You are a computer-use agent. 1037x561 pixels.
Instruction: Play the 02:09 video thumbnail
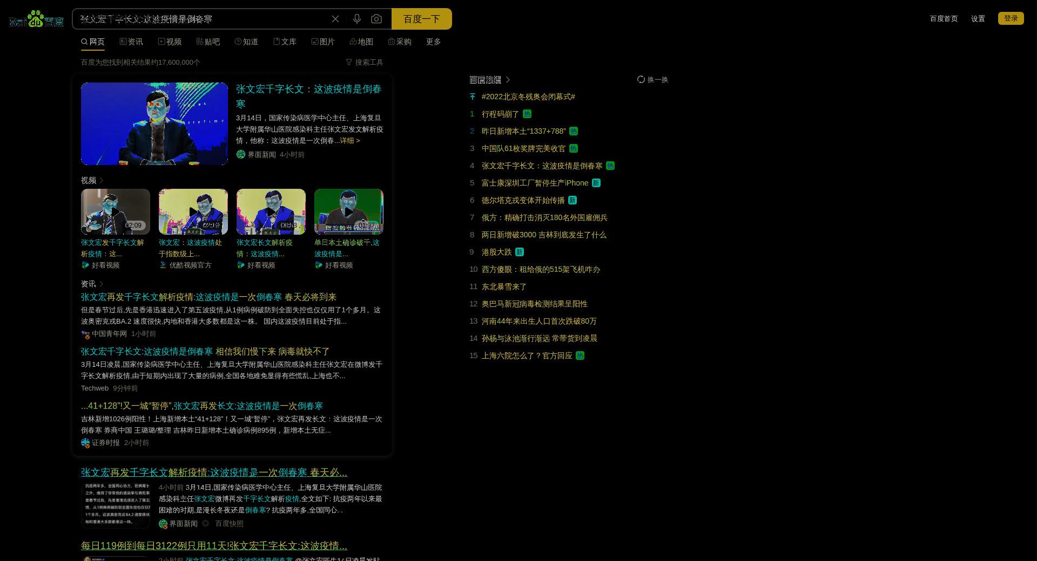coord(116,211)
